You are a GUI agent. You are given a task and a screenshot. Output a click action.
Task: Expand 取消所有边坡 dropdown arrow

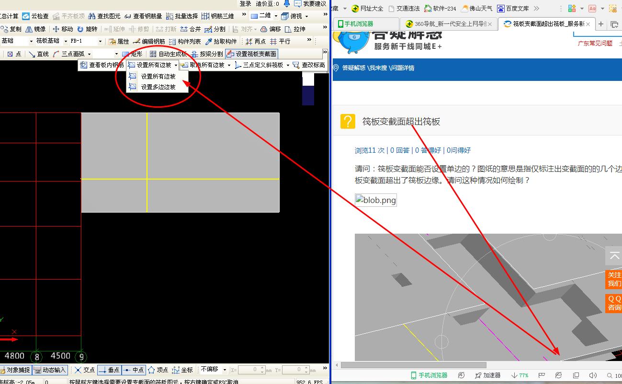tap(229, 65)
